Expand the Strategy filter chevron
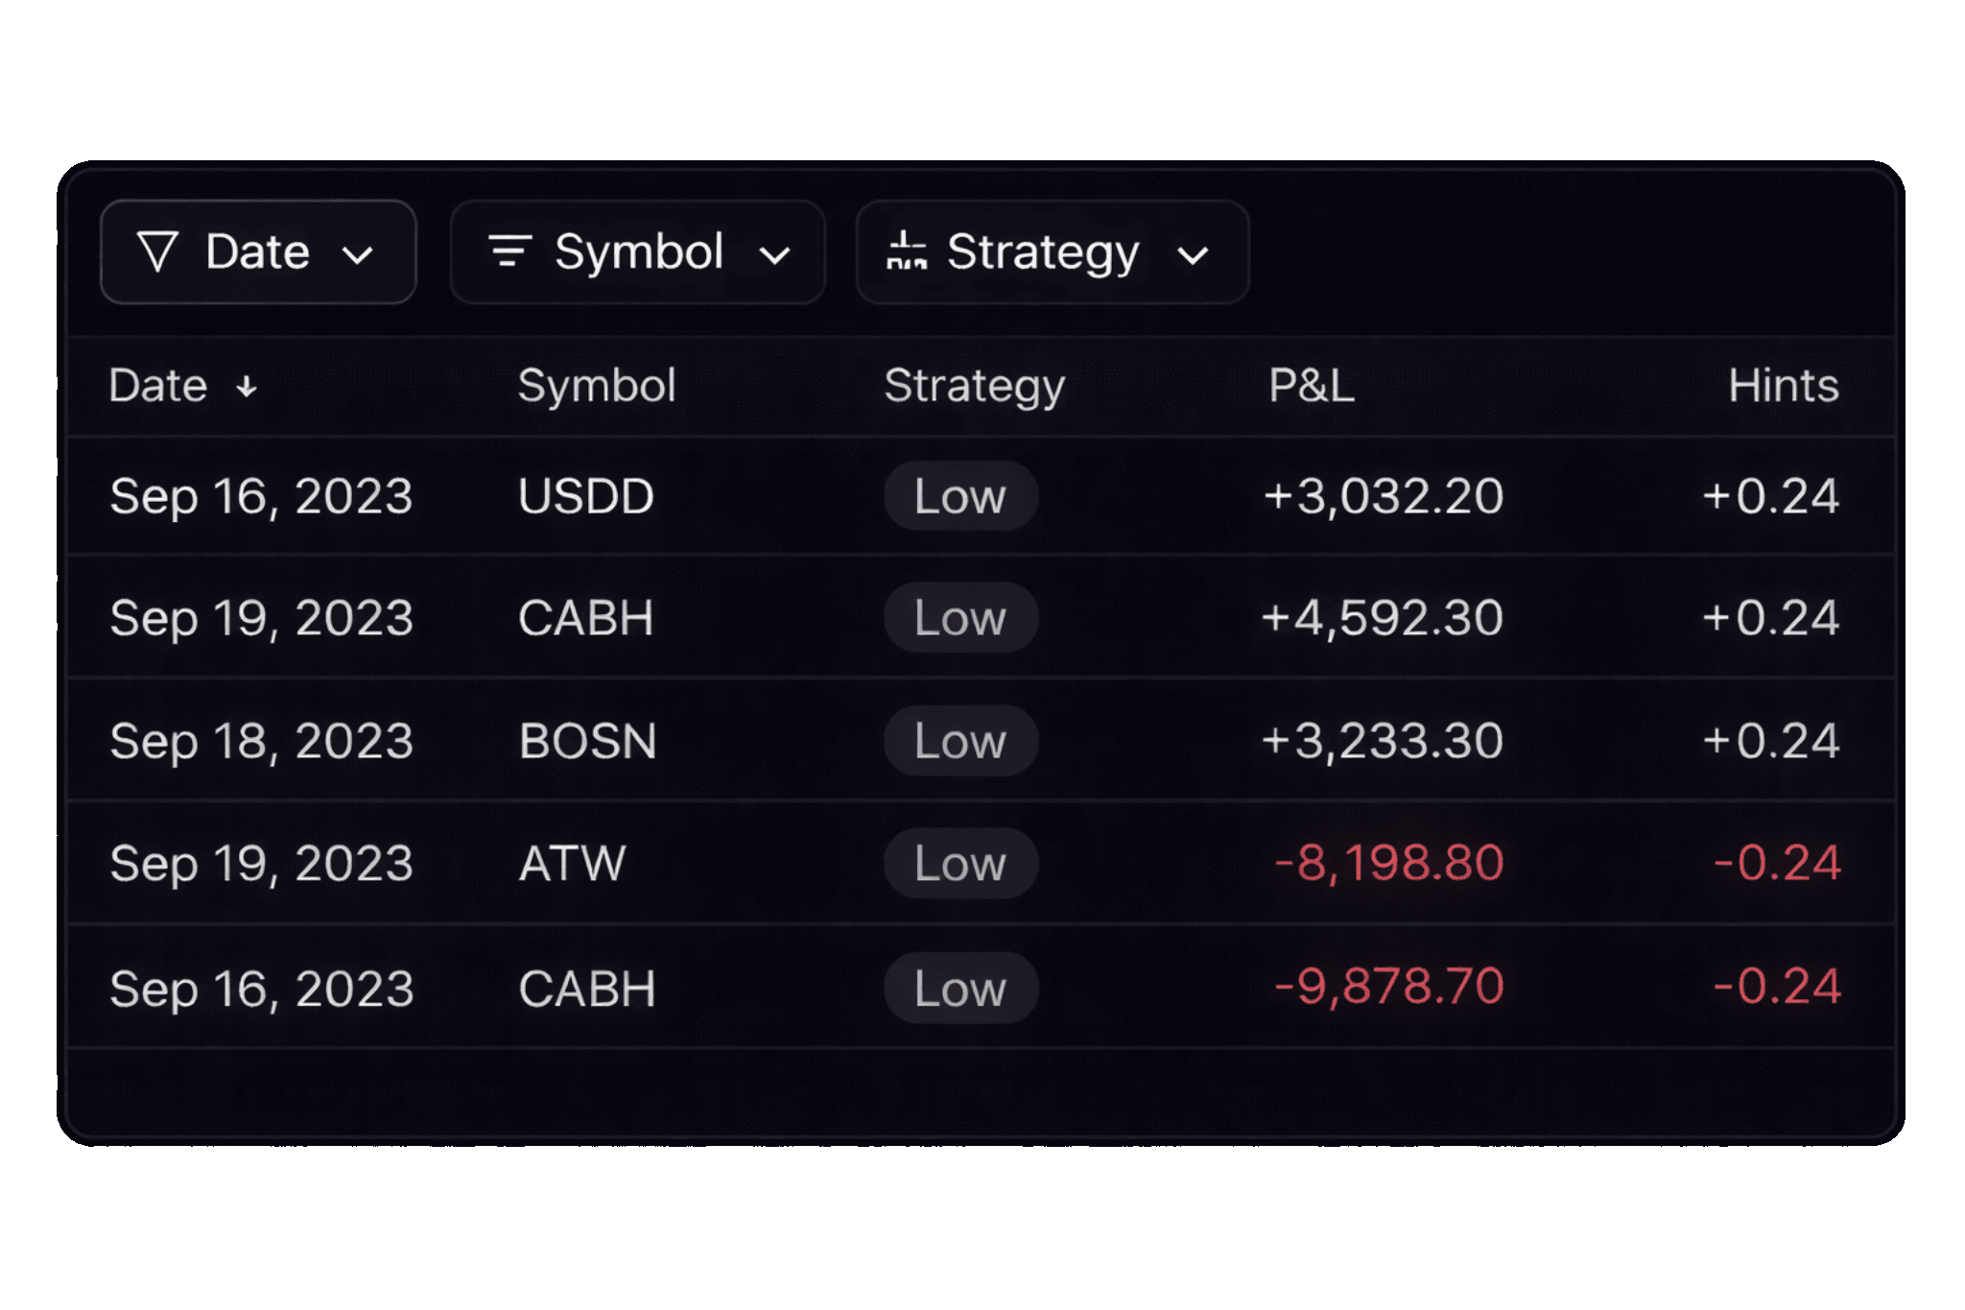Viewport: 1965px width, 1310px height. [x=1193, y=255]
